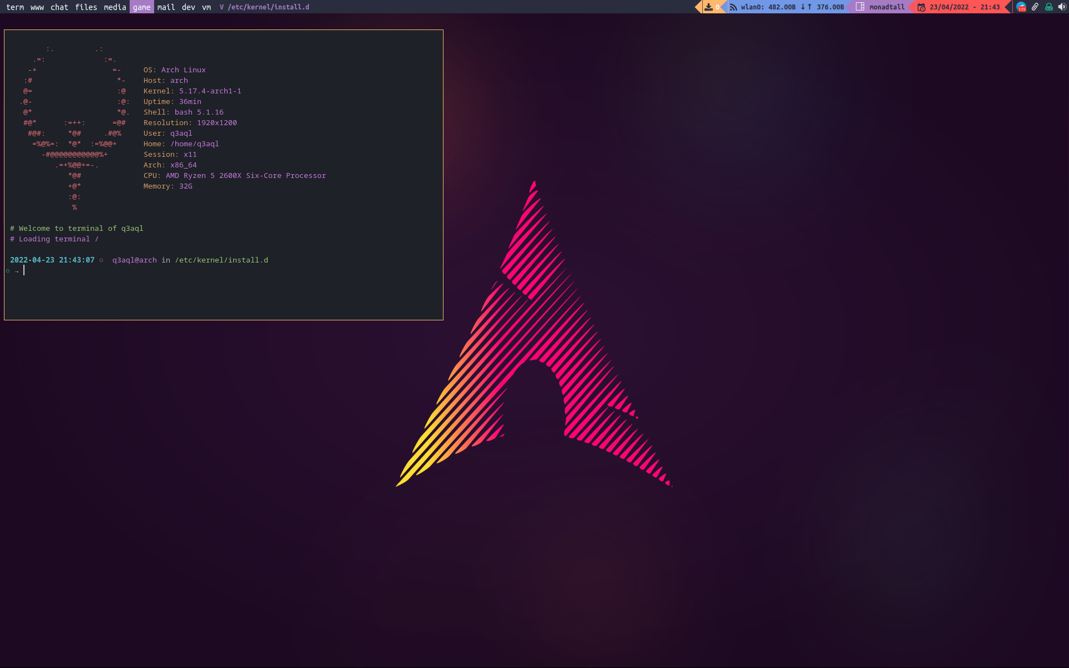Go to the files workspace
Viewport: 1069px width, 668px height.
86,7
